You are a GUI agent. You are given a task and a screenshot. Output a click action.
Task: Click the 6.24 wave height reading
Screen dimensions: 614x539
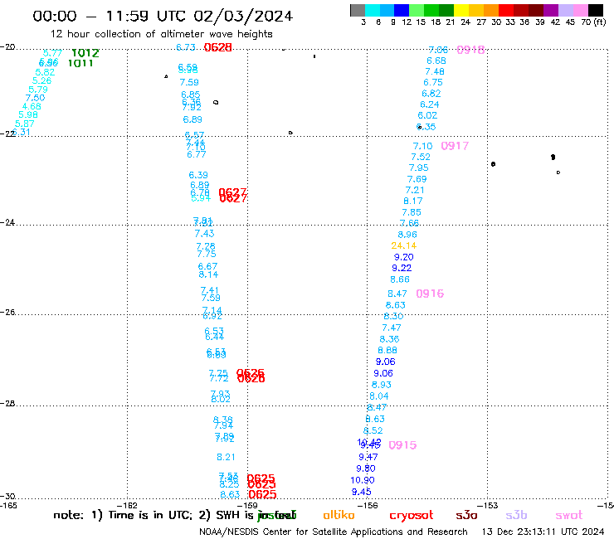click(430, 104)
